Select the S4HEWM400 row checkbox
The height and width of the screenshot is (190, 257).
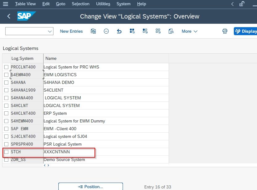pos(6,121)
